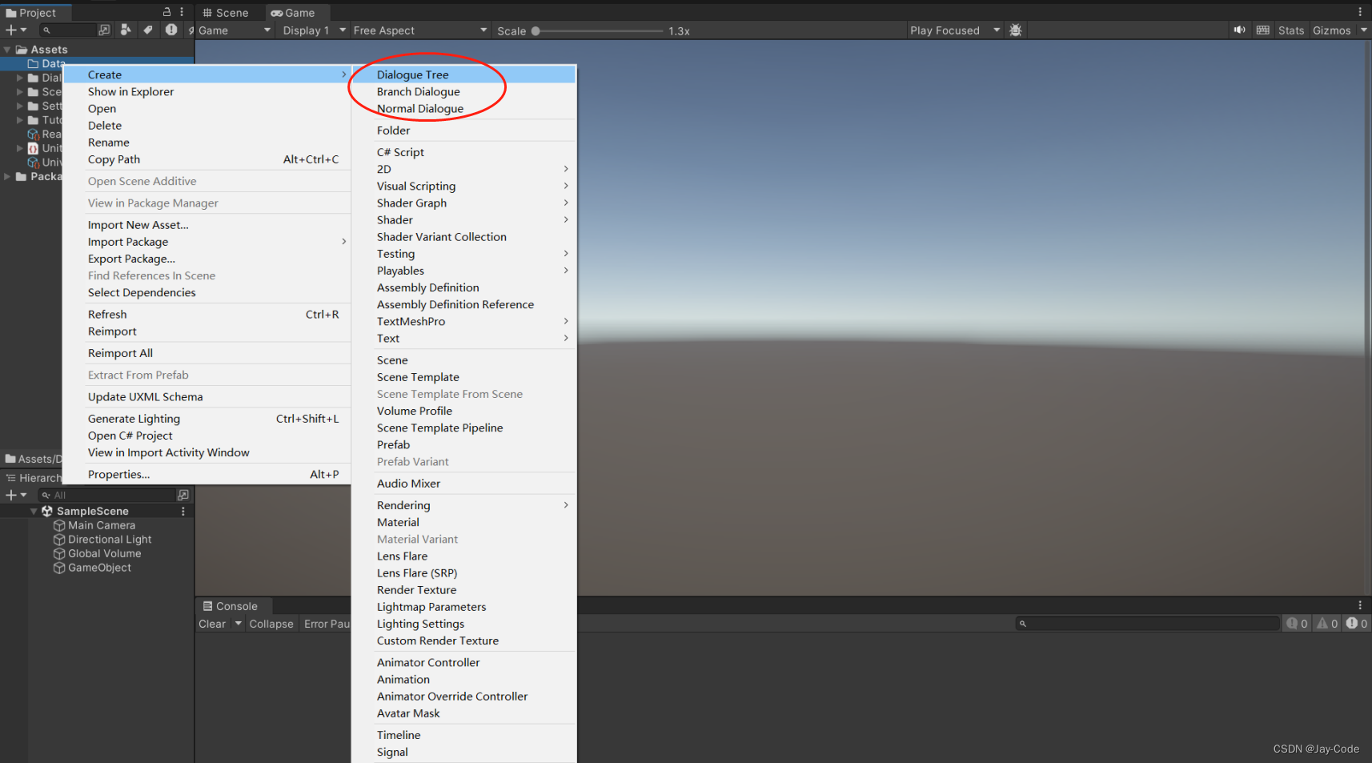The image size is (1372, 763).
Task: Toggle Mute Audio speaker icon
Action: (x=1239, y=30)
